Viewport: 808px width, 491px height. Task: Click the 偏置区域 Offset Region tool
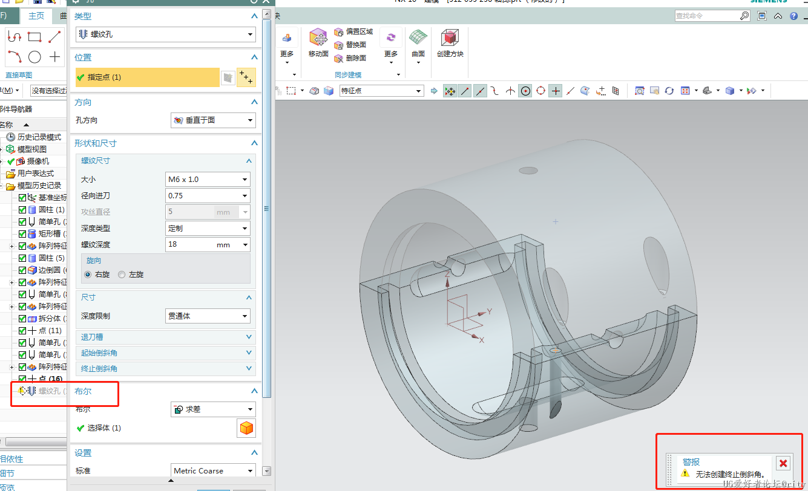(x=353, y=31)
